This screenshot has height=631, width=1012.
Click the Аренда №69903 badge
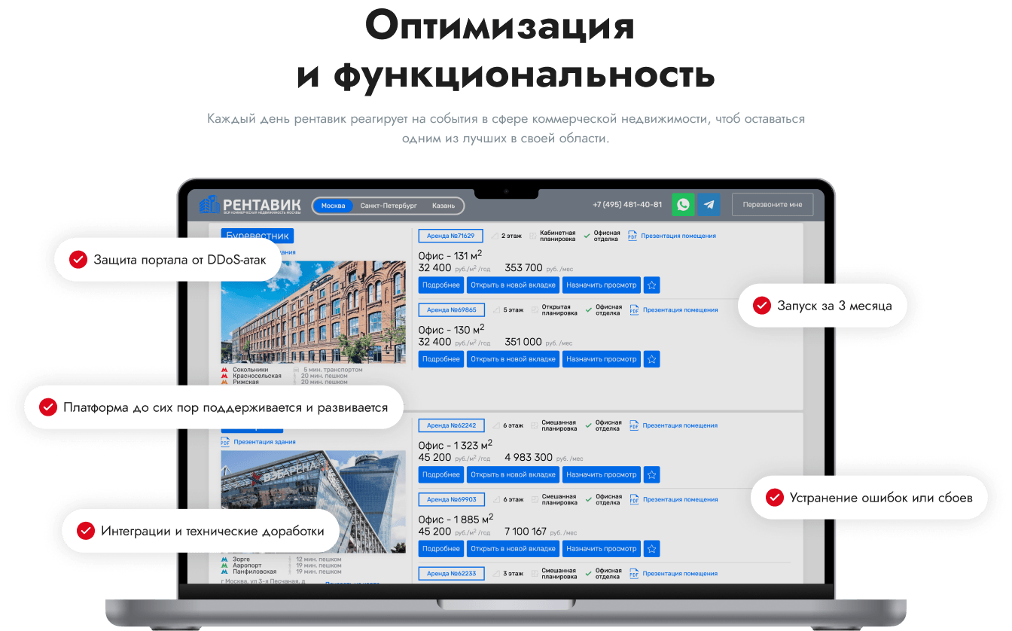click(x=451, y=499)
